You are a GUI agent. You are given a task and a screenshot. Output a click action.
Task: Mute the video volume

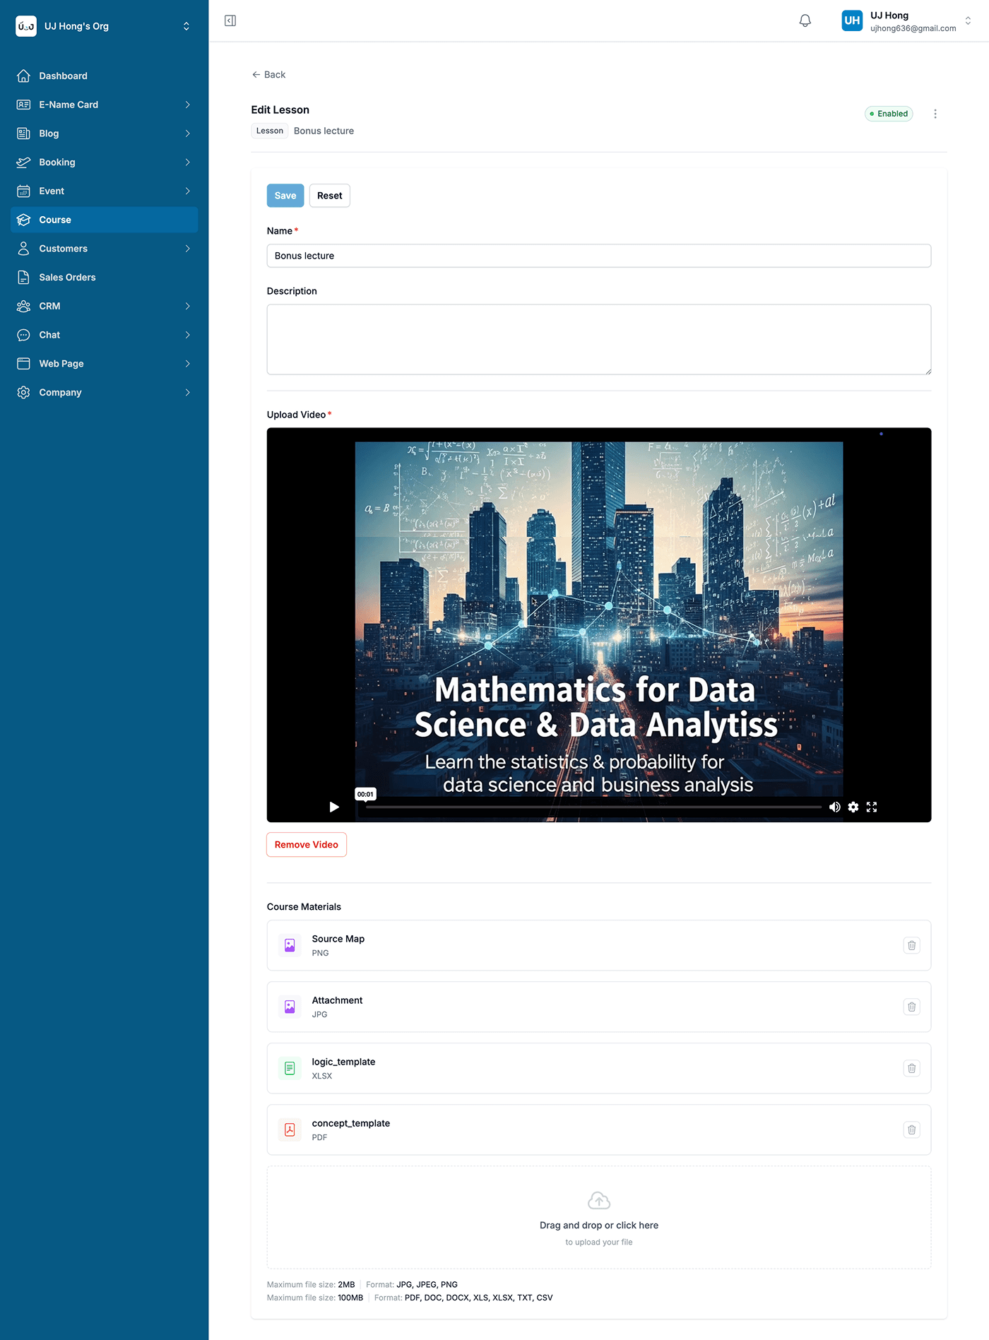click(834, 807)
